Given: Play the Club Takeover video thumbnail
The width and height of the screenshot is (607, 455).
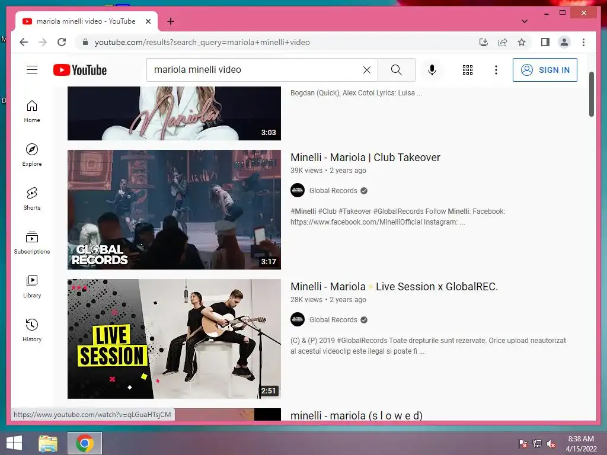Looking at the screenshot, I should 174,210.
